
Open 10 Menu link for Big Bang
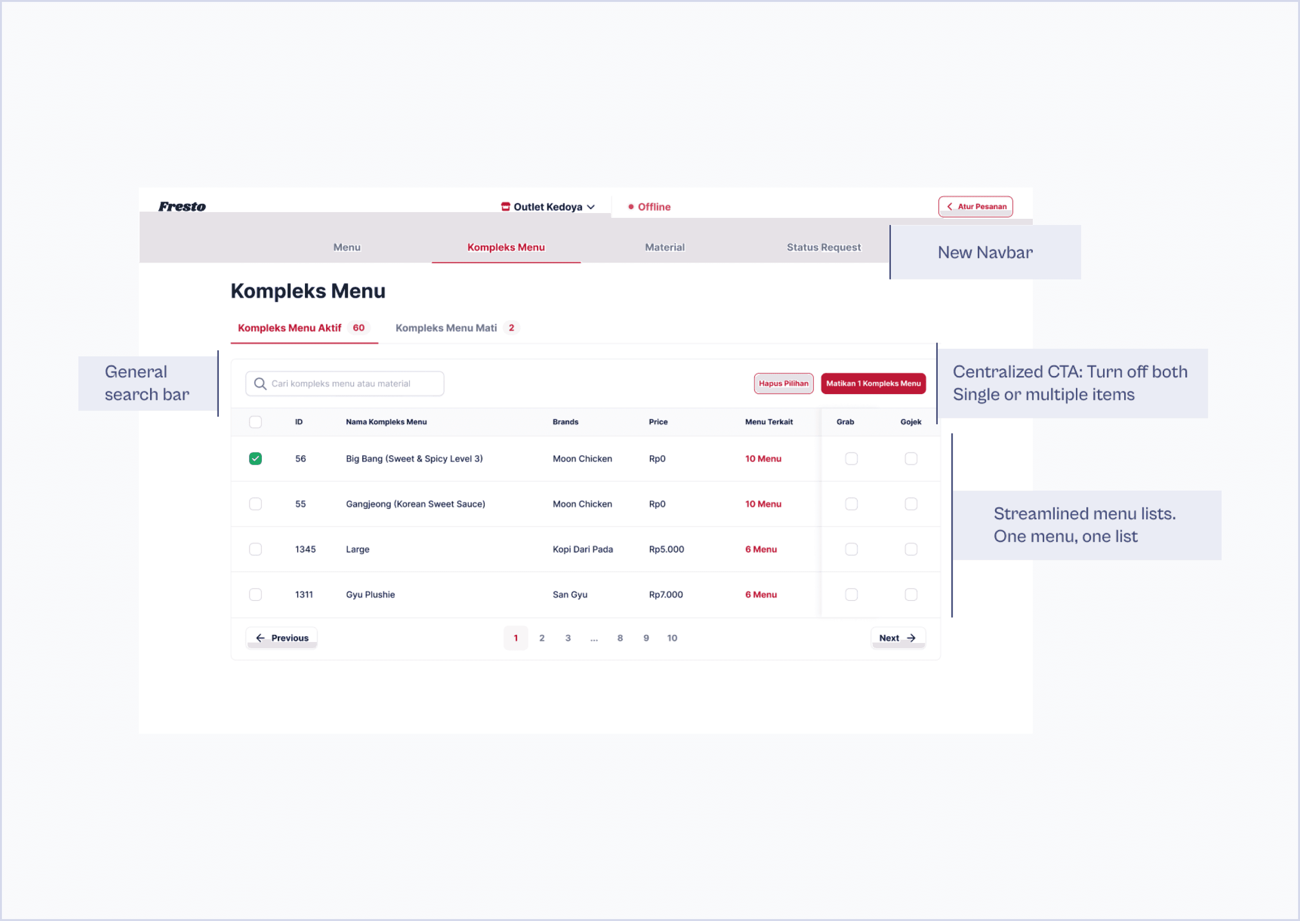[x=763, y=459]
